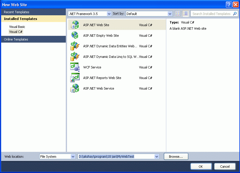The height and width of the screenshot is (173, 240).
Task: Confirm with the OK button
Action: (201, 167)
